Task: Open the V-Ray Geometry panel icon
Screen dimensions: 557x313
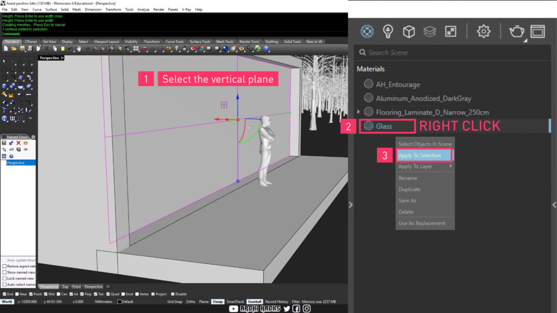Action: pos(408,32)
